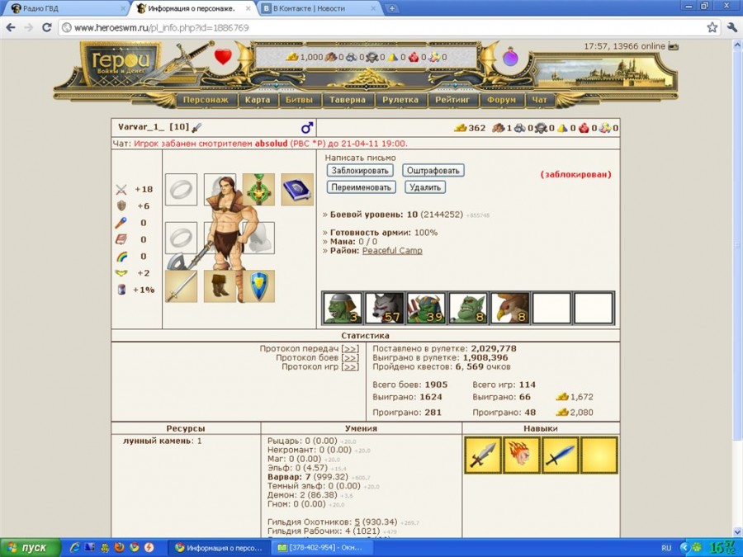This screenshot has width=743, height=557.
Task: Open the Карта menu
Action: (x=258, y=100)
